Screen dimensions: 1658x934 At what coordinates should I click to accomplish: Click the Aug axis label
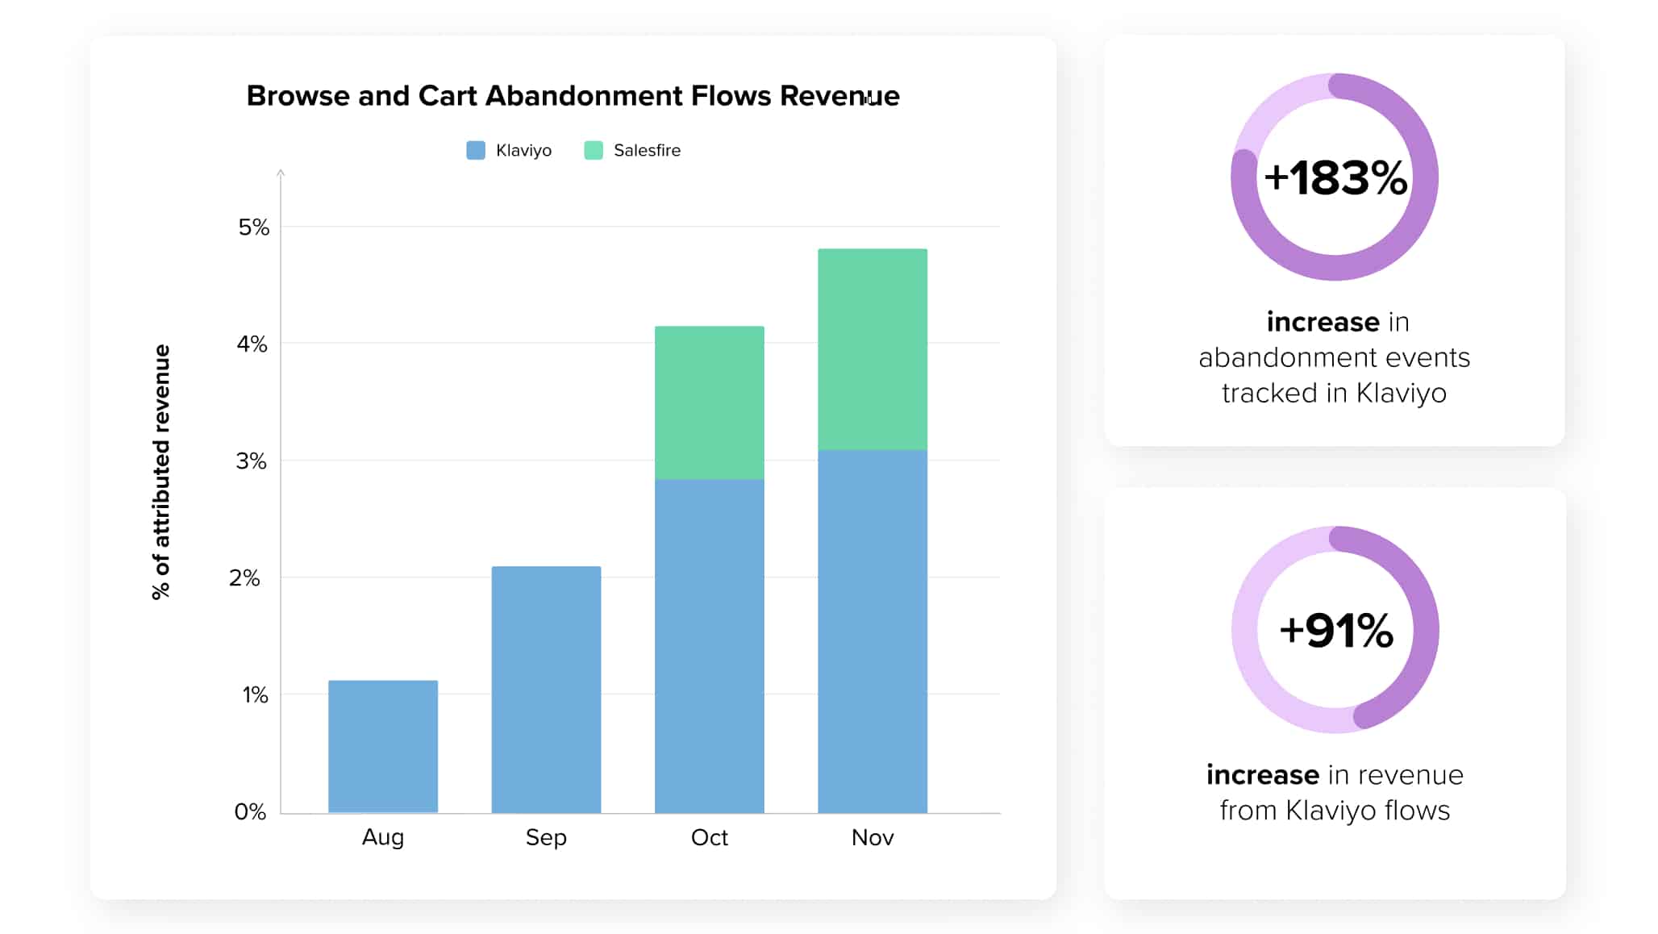(x=383, y=837)
